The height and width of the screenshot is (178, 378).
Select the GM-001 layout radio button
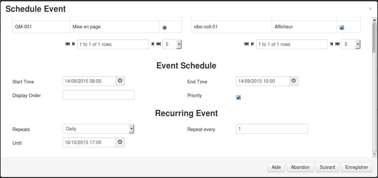click(x=164, y=28)
